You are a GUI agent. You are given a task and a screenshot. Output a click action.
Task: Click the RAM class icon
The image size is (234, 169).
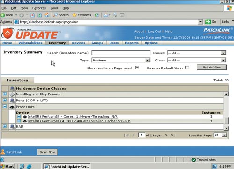coord(12,127)
